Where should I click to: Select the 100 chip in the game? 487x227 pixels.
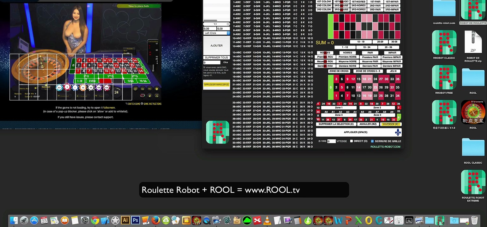pyautogui.click(x=99, y=88)
